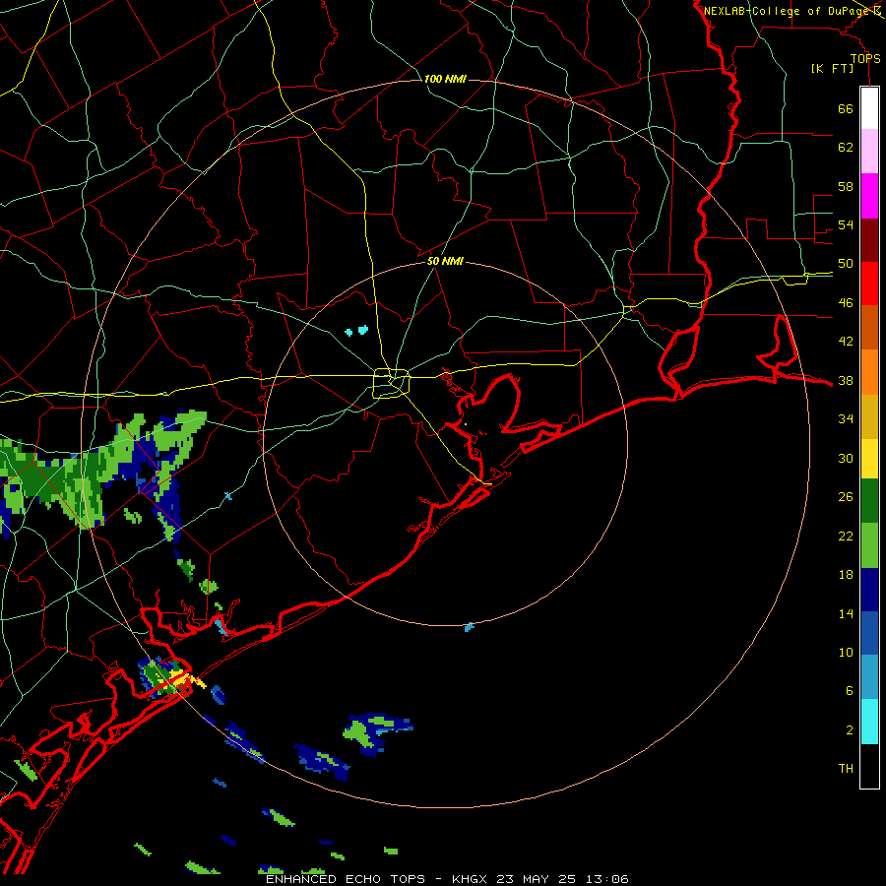
Task: Click the yellow highway loop at the radar center
Action: [391, 384]
